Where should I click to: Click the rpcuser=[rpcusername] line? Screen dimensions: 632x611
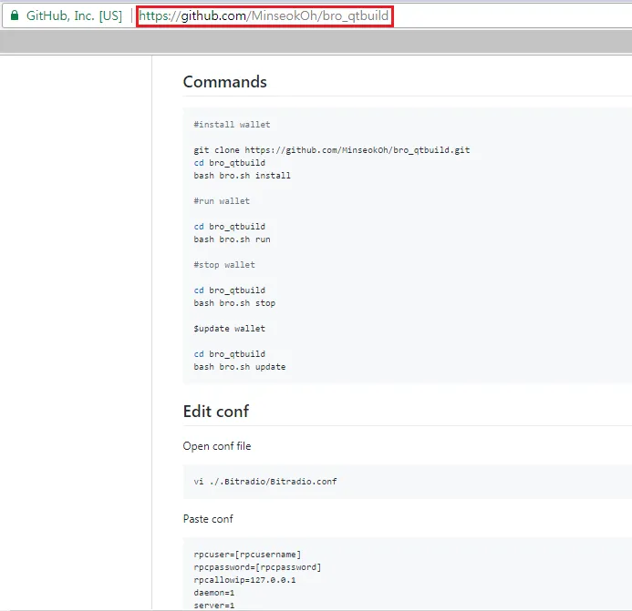[x=247, y=555]
